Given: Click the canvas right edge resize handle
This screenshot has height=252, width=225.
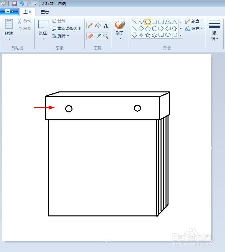Looking at the screenshot, I should click(x=211, y=147).
